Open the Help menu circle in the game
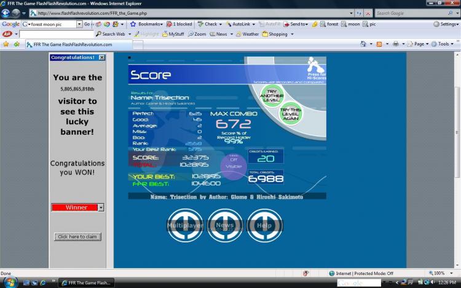Image resolution: width=461 pixels, height=288 pixels. point(264,225)
